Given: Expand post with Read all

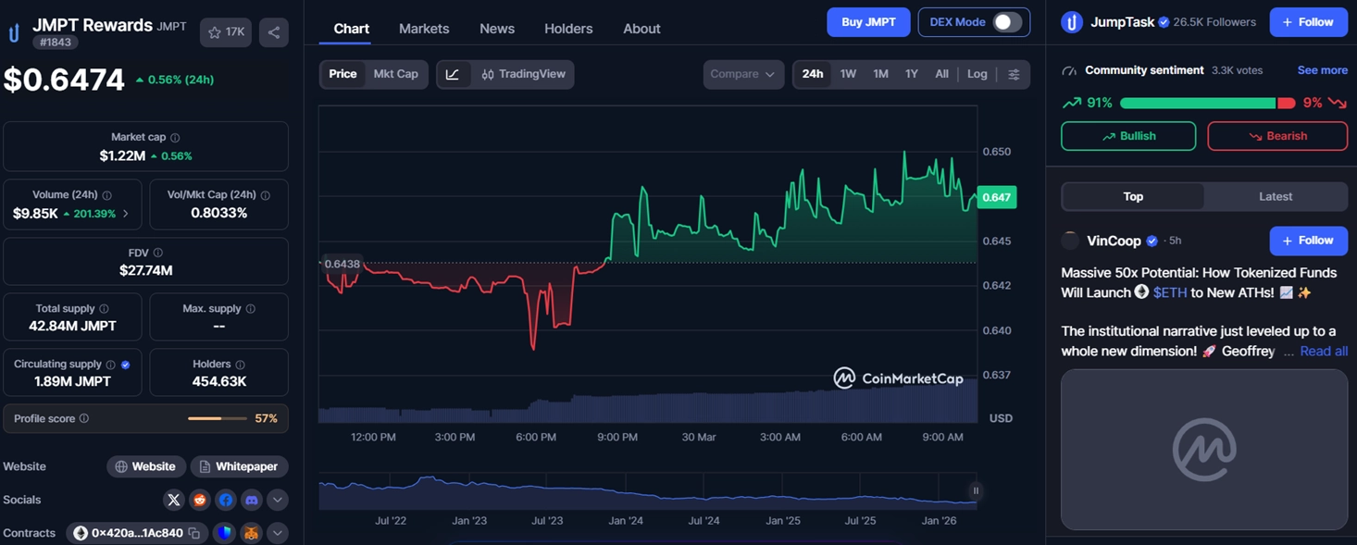Looking at the screenshot, I should coord(1324,351).
